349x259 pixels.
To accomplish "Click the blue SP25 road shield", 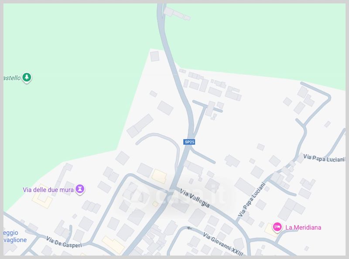I will click(x=189, y=142).
